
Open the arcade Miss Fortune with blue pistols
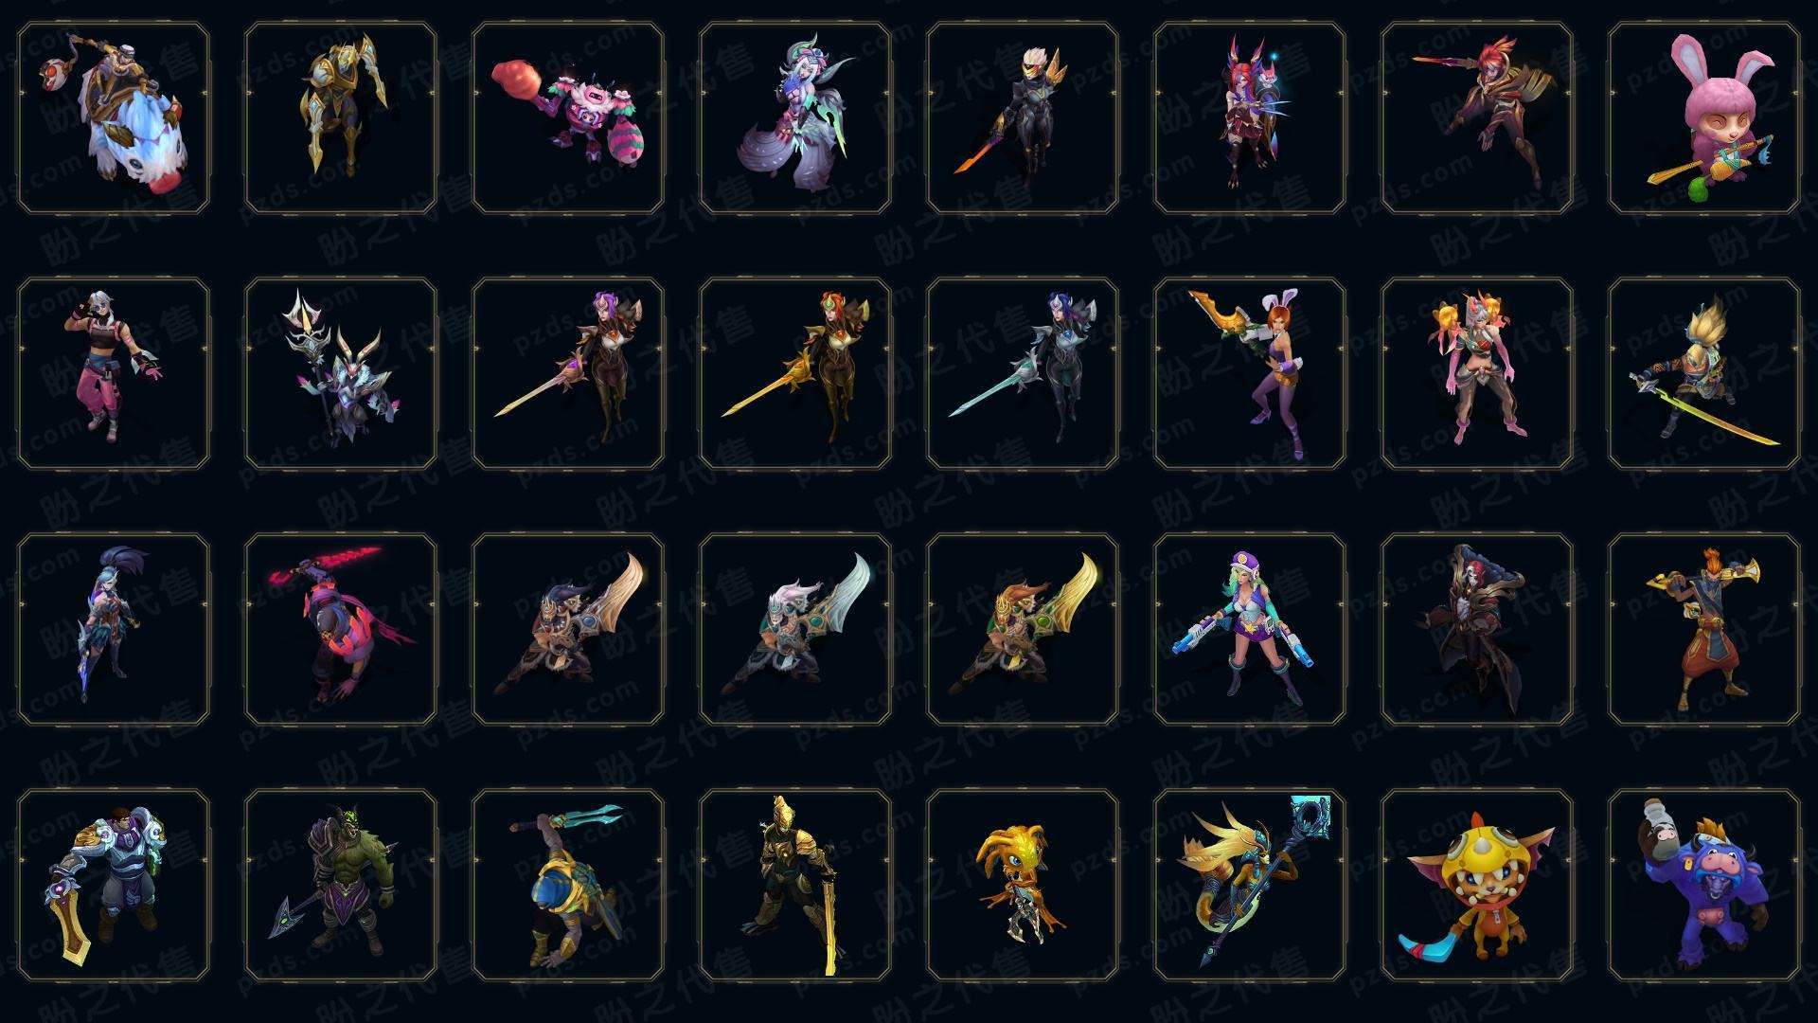coord(1250,630)
